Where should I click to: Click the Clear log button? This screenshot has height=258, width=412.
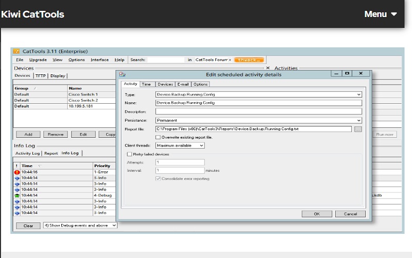pos(28,225)
